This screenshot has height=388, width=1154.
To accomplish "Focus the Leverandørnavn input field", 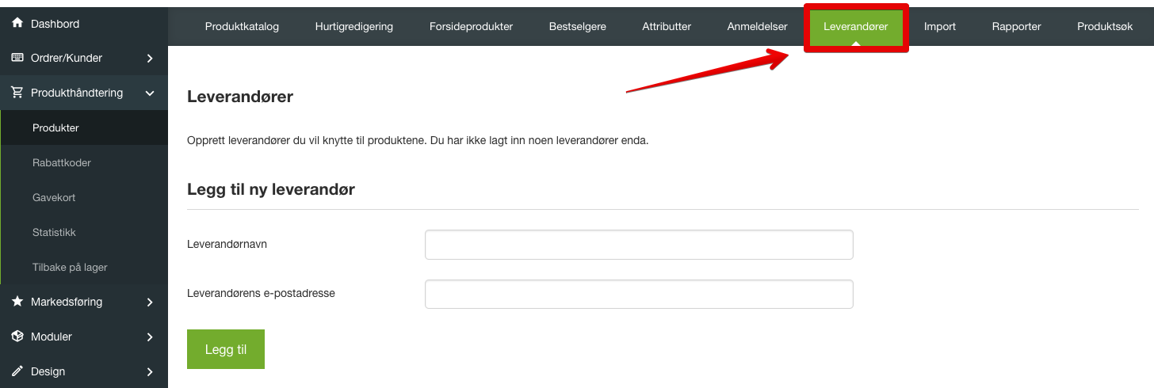I will pos(639,245).
